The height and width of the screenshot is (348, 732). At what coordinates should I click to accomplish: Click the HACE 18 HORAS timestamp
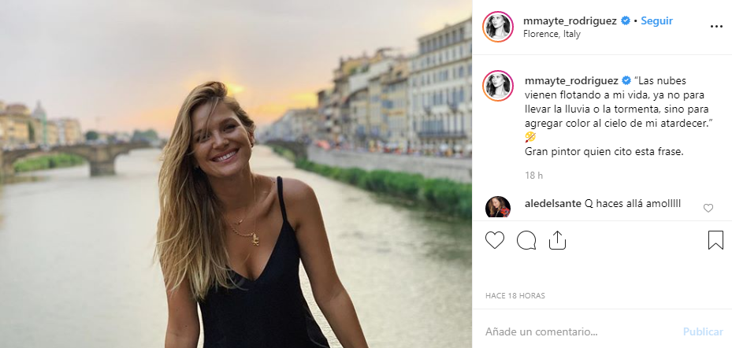pyautogui.click(x=515, y=296)
